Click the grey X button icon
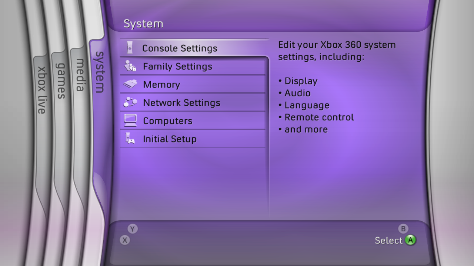 tap(125, 240)
